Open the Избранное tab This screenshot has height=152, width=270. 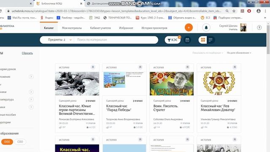(x=126, y=28)
